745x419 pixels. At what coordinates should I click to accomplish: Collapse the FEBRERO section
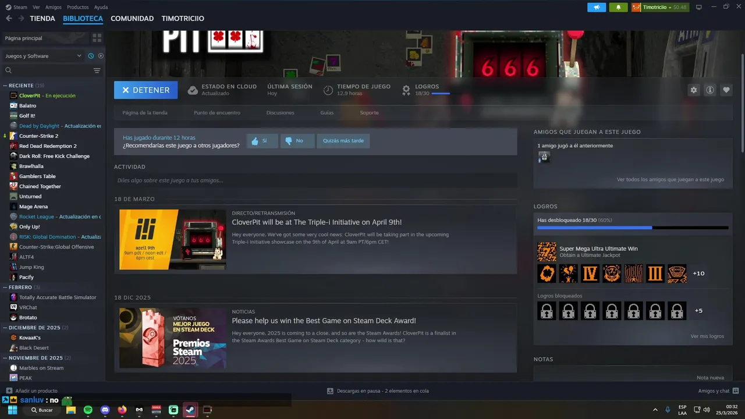tap(5, 287)
